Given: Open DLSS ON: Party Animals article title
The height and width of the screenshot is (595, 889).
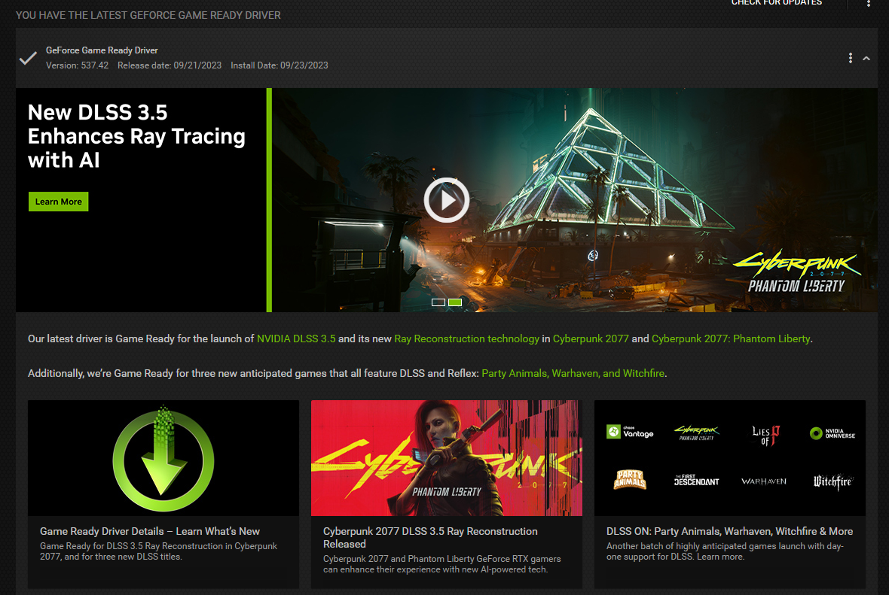Looking at the screenshot, I should 730,531.
